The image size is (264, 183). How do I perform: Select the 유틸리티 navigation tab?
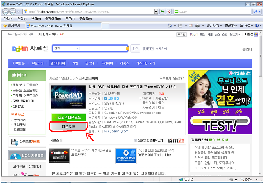pyautogui.click(x=38, y=63)
